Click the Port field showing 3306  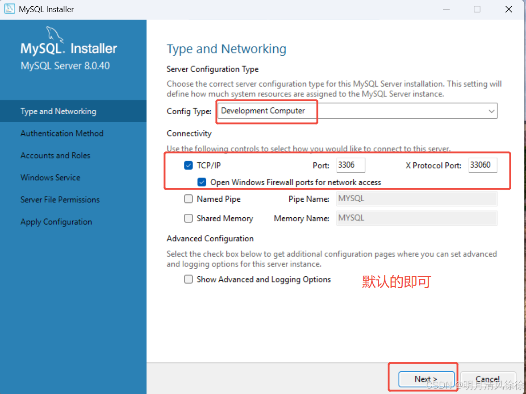(351, 165)
